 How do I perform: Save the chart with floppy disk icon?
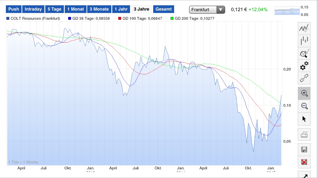[304, 150]
